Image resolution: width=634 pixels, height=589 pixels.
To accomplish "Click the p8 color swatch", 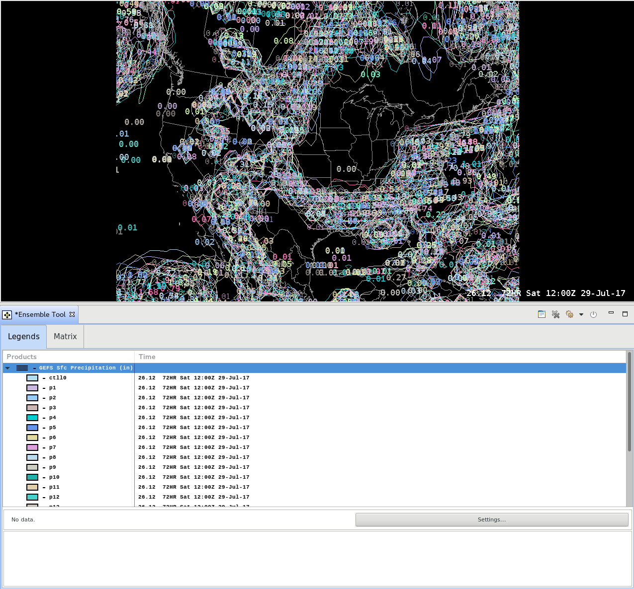I will click(32, 457).
